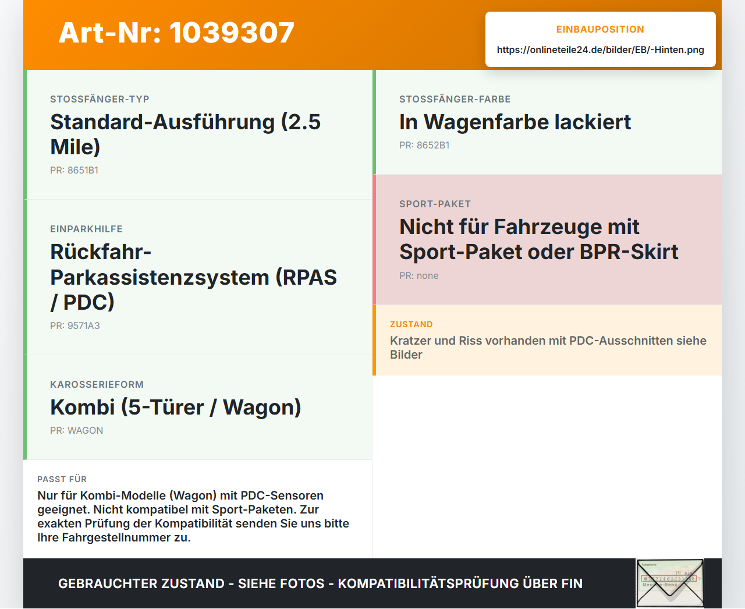The image size is (745, 609).
Task: Select the Stossfänger-Typ Standard-Ausführung card
Action: click(198, 134)
